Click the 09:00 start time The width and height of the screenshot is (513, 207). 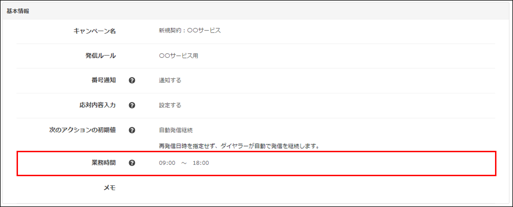click(167, 163)
